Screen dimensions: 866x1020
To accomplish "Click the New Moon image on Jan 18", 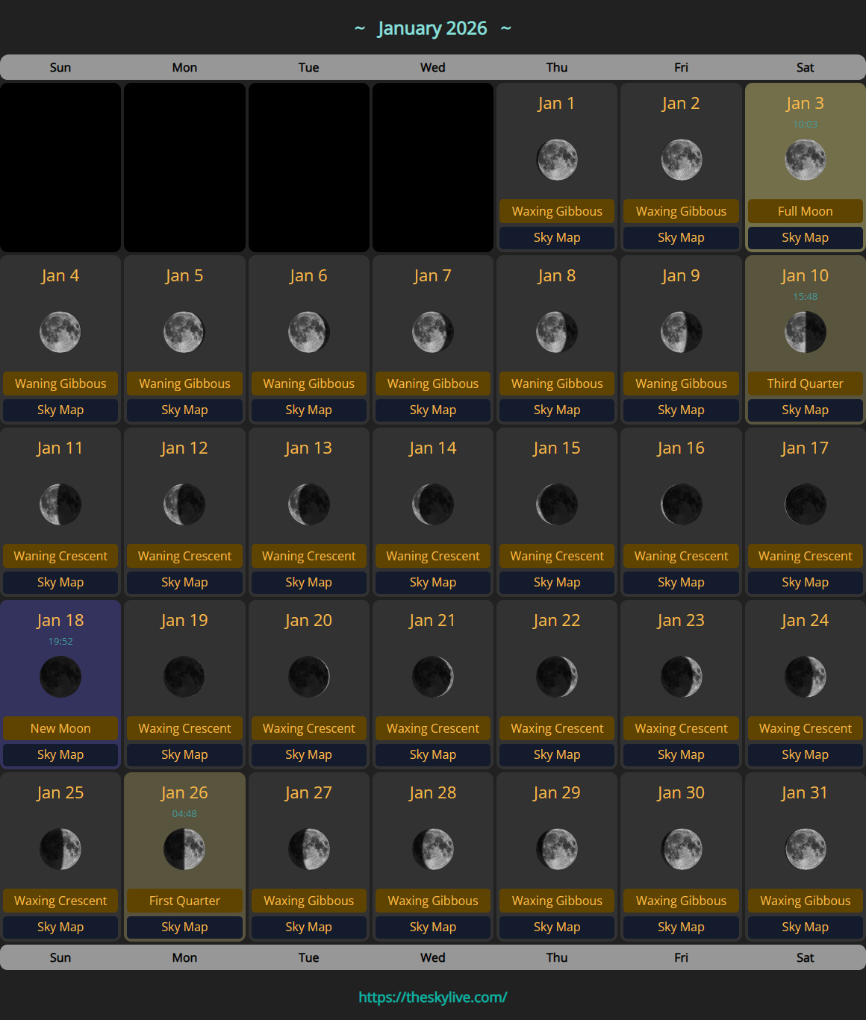I will 60,677.
